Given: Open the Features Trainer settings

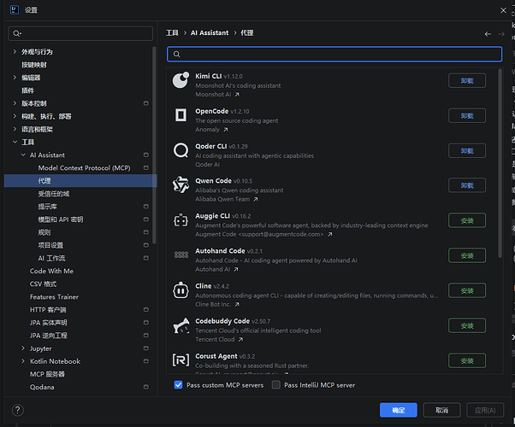Looking at the screenshot, I should click(x=54, y=297).
